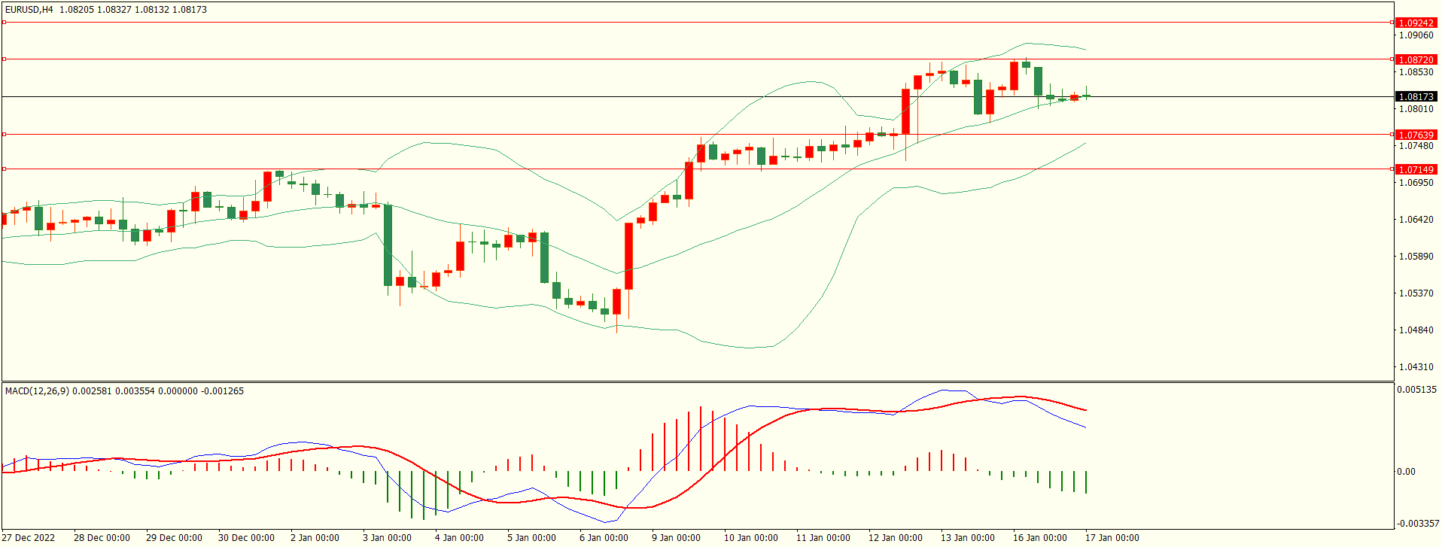1442x547 pixels.
Task: Click the 27 Dec 2022 date label
Action: [29, 537]
